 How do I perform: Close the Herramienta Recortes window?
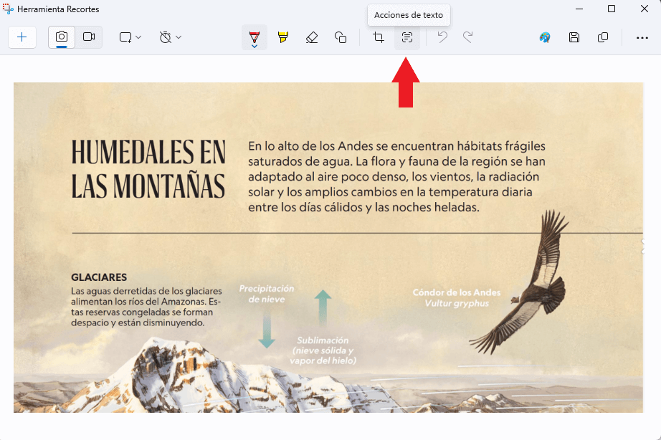tap(644, 9)
